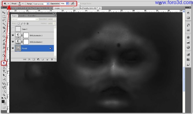The height and width of the screenshot is (114, 193).
Task: Open the tool preset picker arrow
Action: [x=8, y=4]
